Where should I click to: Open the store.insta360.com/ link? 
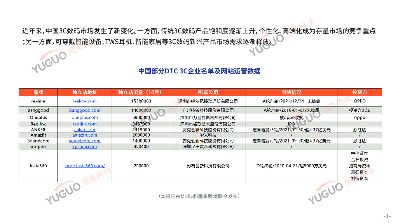(x=84, y=166)
